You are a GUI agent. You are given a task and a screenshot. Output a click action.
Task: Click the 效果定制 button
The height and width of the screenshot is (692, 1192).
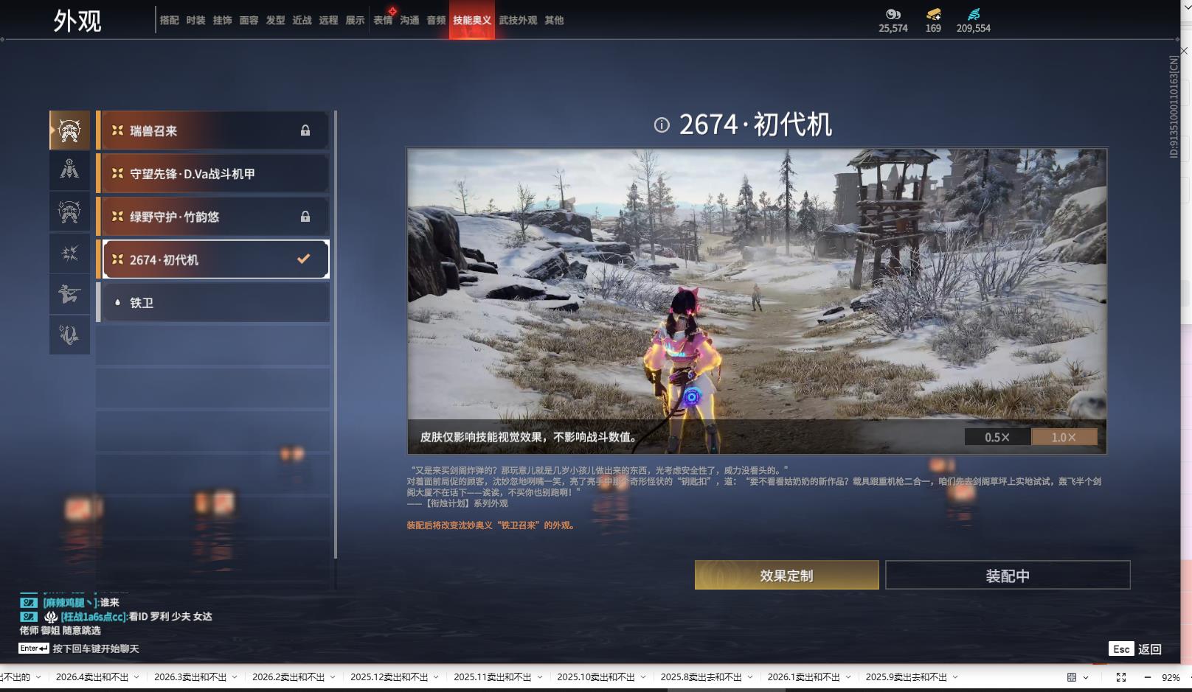click(x=786, y=576)
